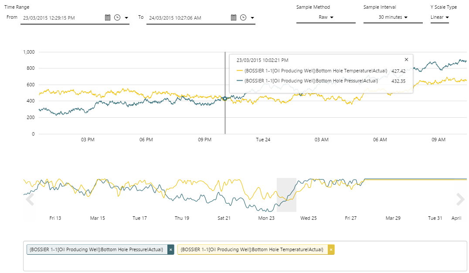Open the Sample Method Raw dropdown

pyautogui.click(x=326, y=17)
